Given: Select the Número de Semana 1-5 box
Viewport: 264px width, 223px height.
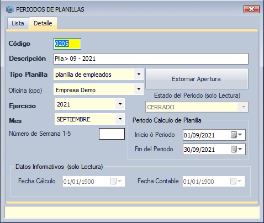Looking at the screenshot, I should (112, 134).
